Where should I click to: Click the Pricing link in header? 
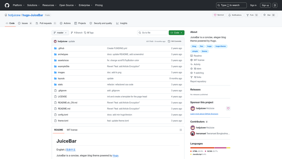(x=99, y=5)
